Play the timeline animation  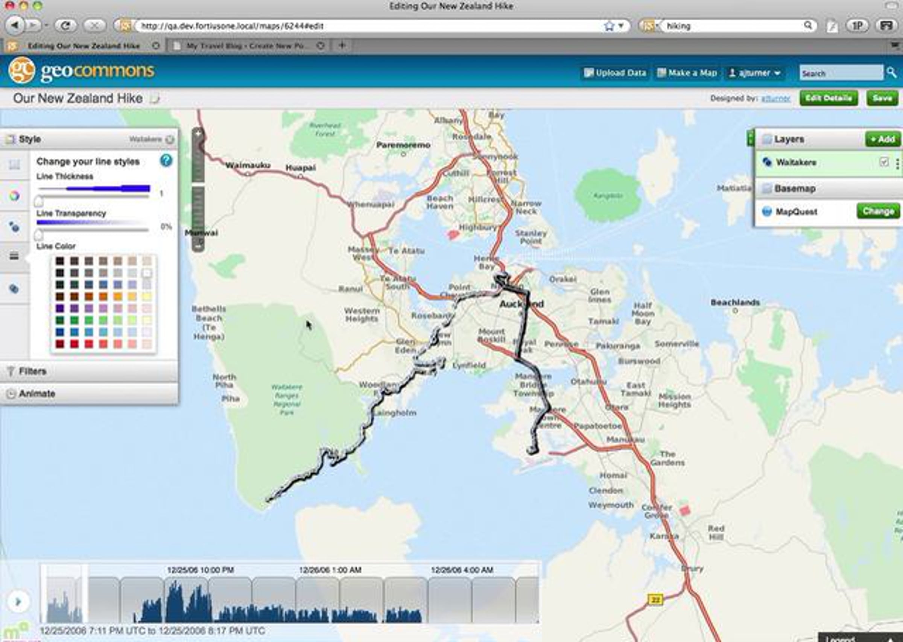18,602
